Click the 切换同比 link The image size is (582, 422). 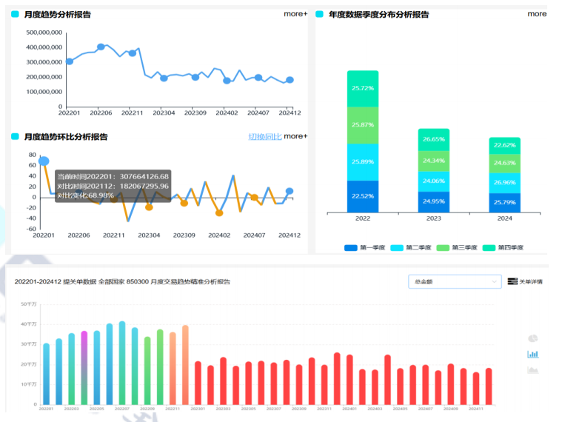[264, 136]
